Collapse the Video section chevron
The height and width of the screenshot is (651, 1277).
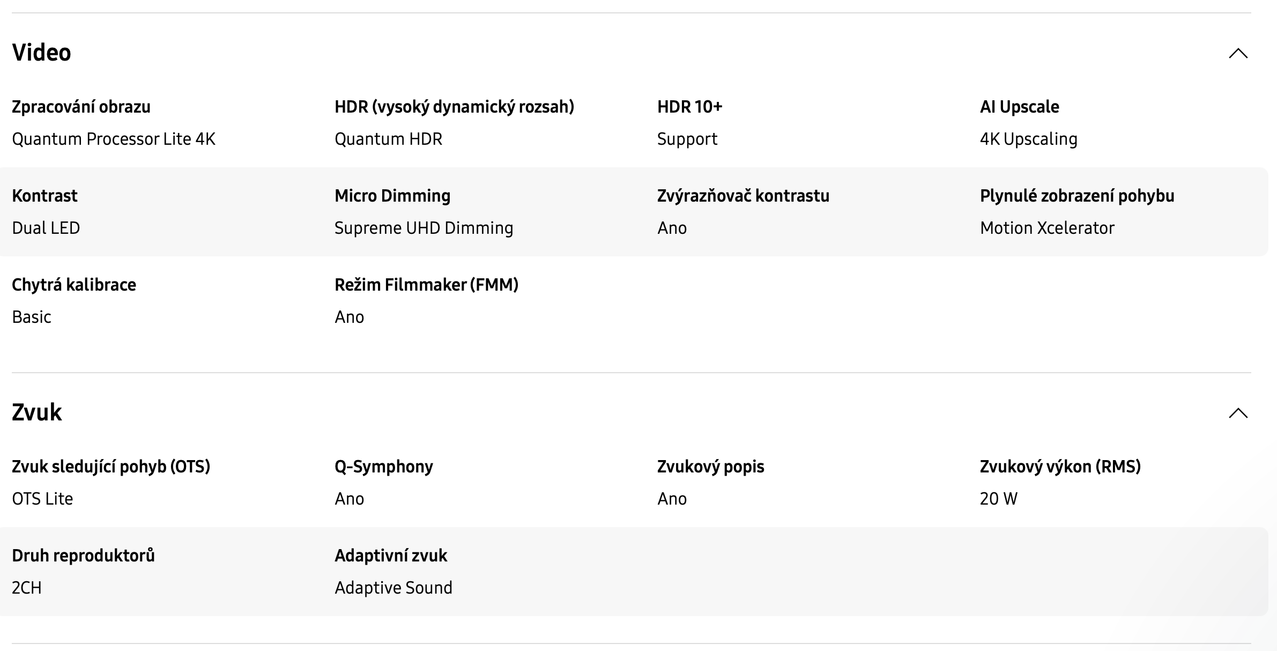tap(1238, 53)
